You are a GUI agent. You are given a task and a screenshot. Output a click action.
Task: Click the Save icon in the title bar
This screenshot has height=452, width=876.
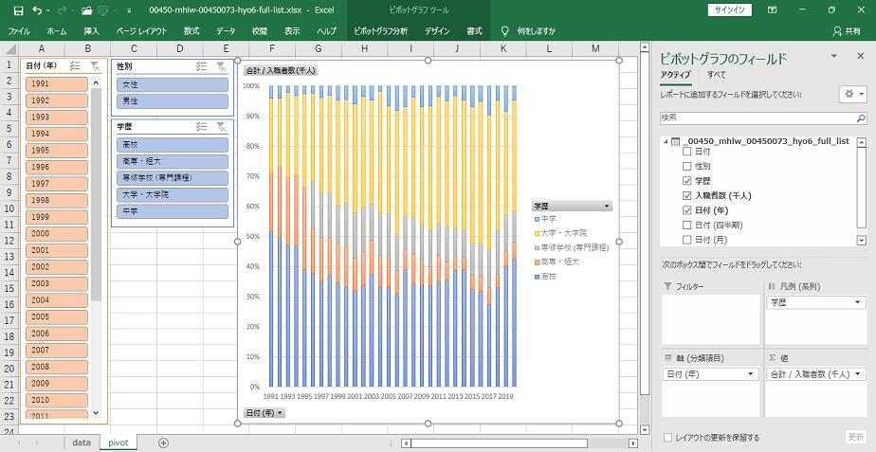pyautogui.click(x=13, y=9)
